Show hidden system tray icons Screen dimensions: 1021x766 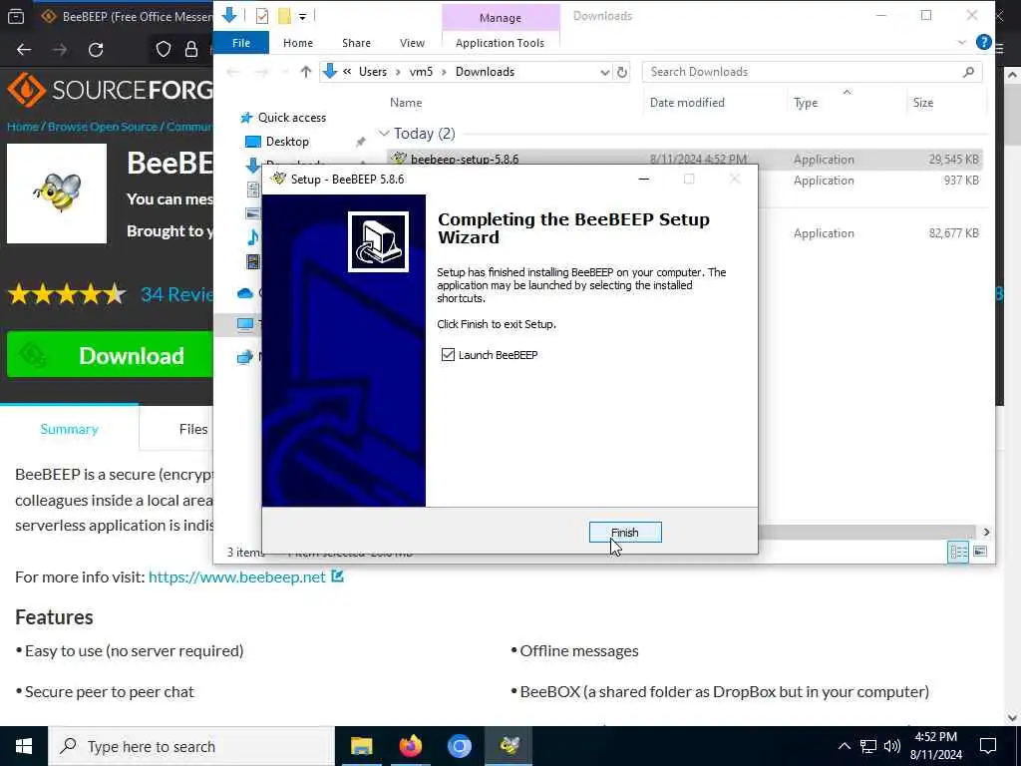coord(844,746)
